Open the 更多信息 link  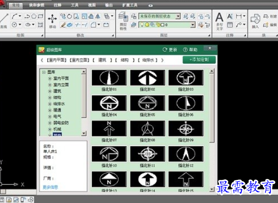coord(50,187)
